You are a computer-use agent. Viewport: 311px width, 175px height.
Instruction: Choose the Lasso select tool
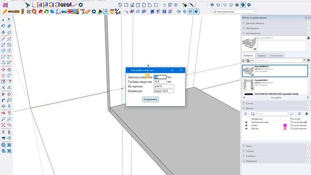9,20
